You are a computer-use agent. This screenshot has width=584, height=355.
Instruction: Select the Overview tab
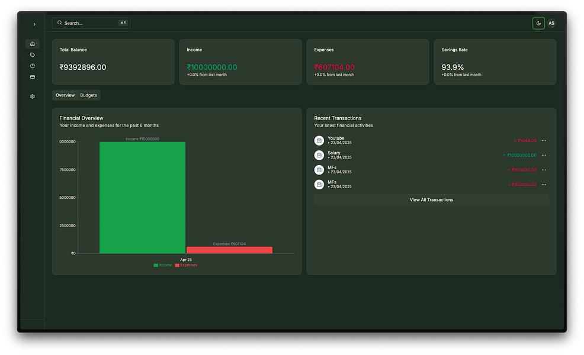65,95
